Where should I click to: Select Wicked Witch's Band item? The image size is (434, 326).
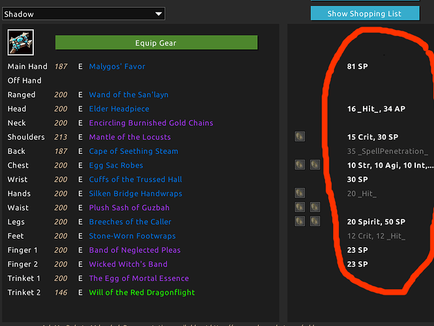click(x=128, y=264)
